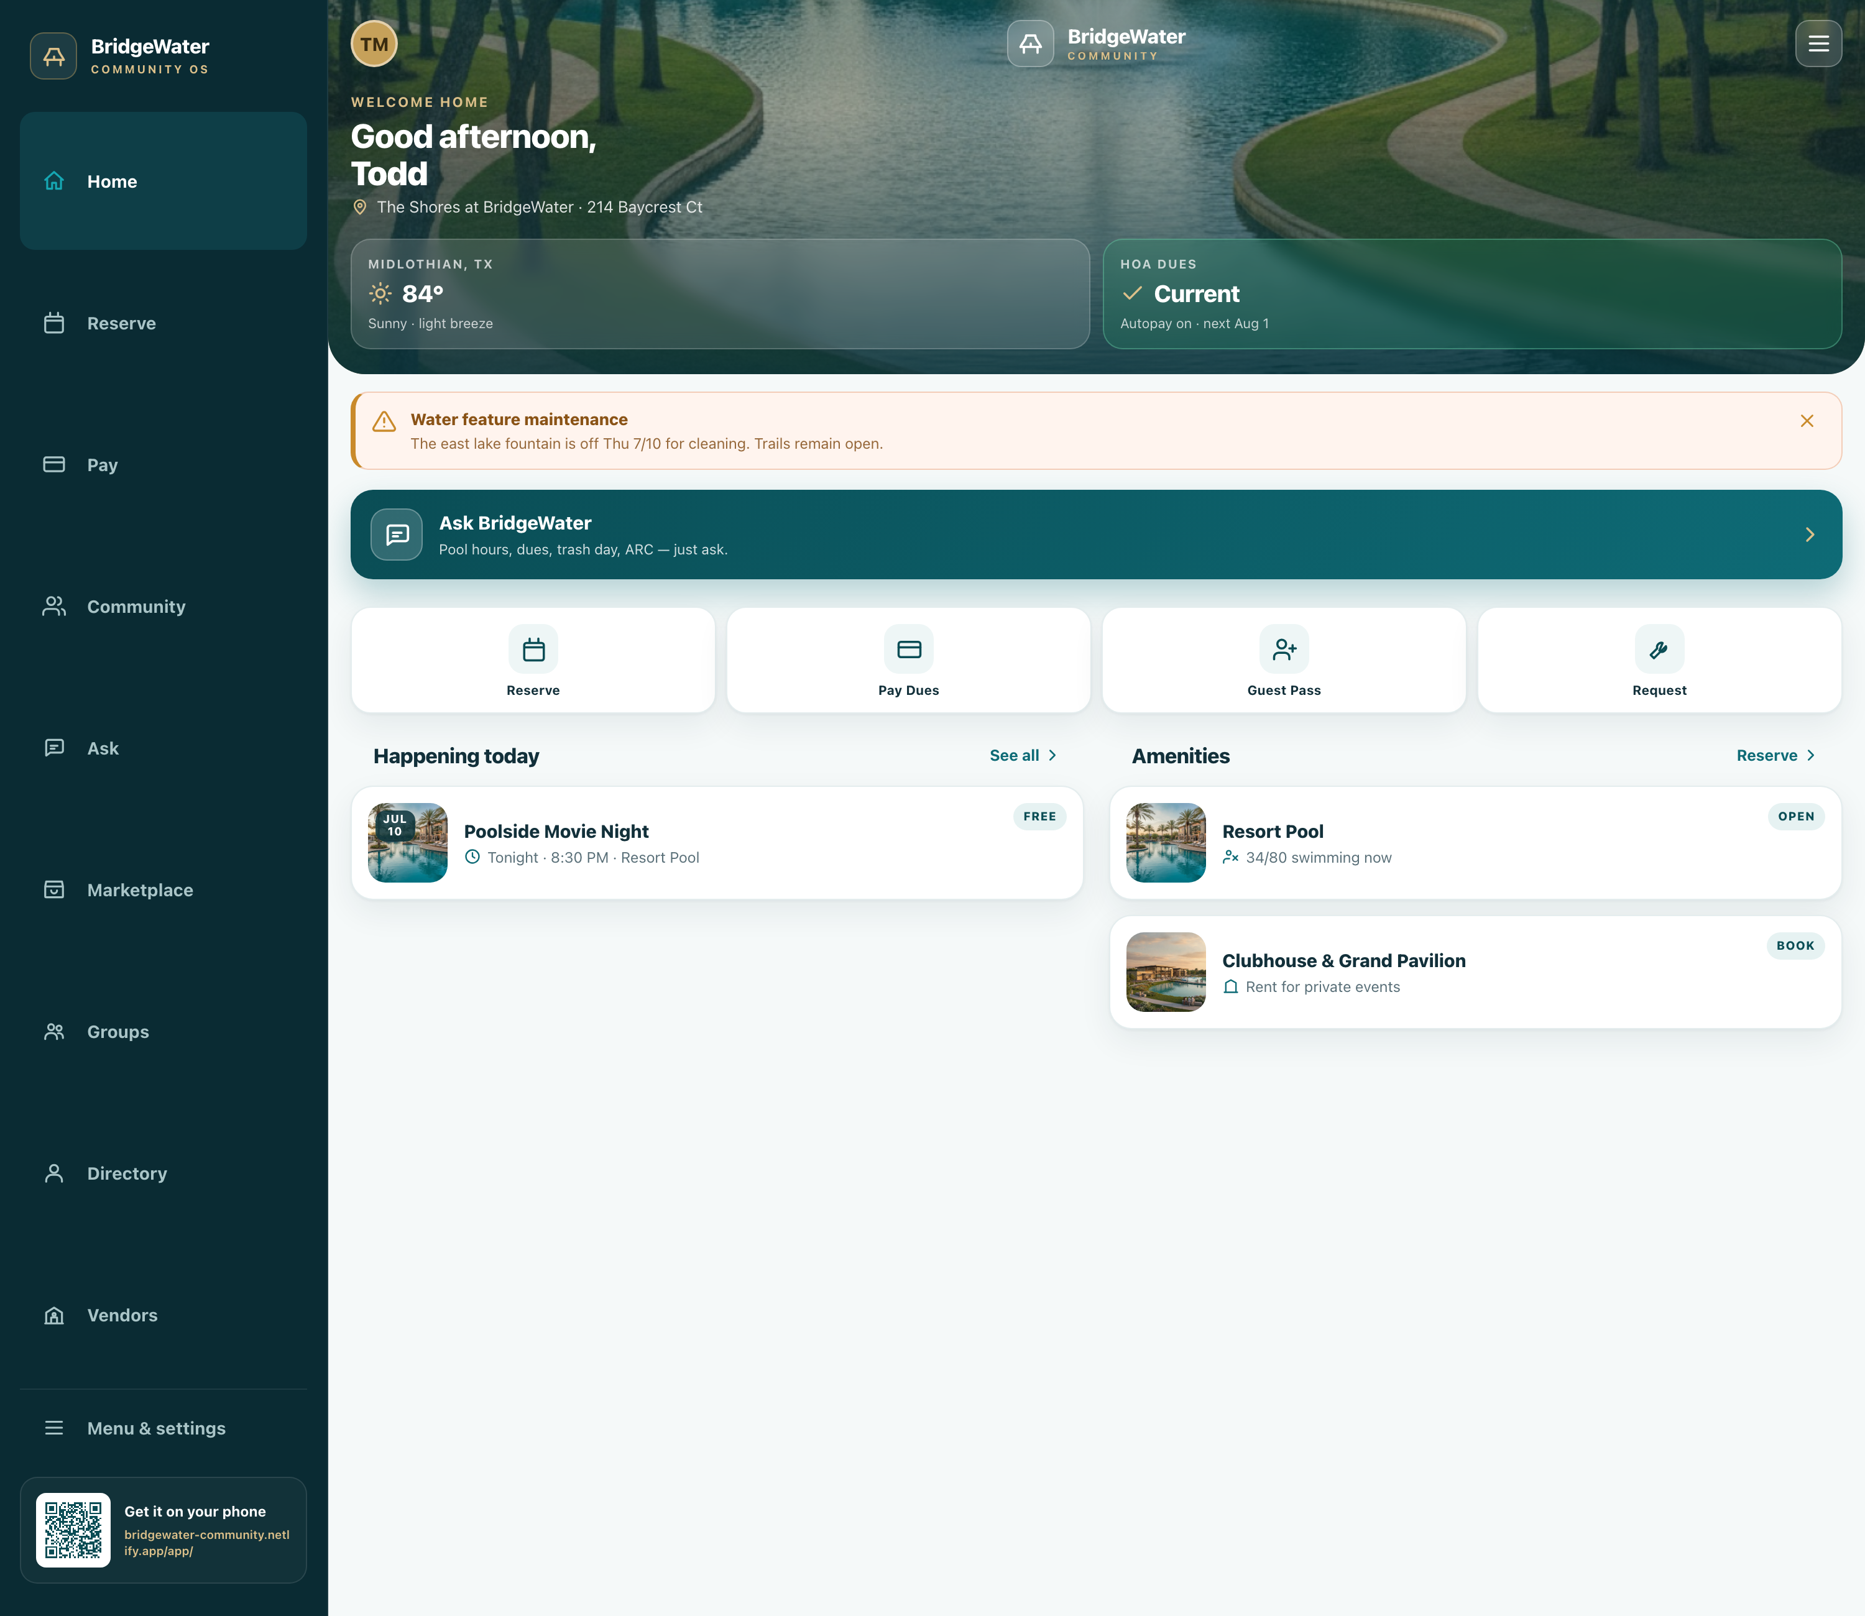Viewport: 1865px width, 1616px height.
Task: Click the Pay Dues quick action label
Action: coord(908,690)
